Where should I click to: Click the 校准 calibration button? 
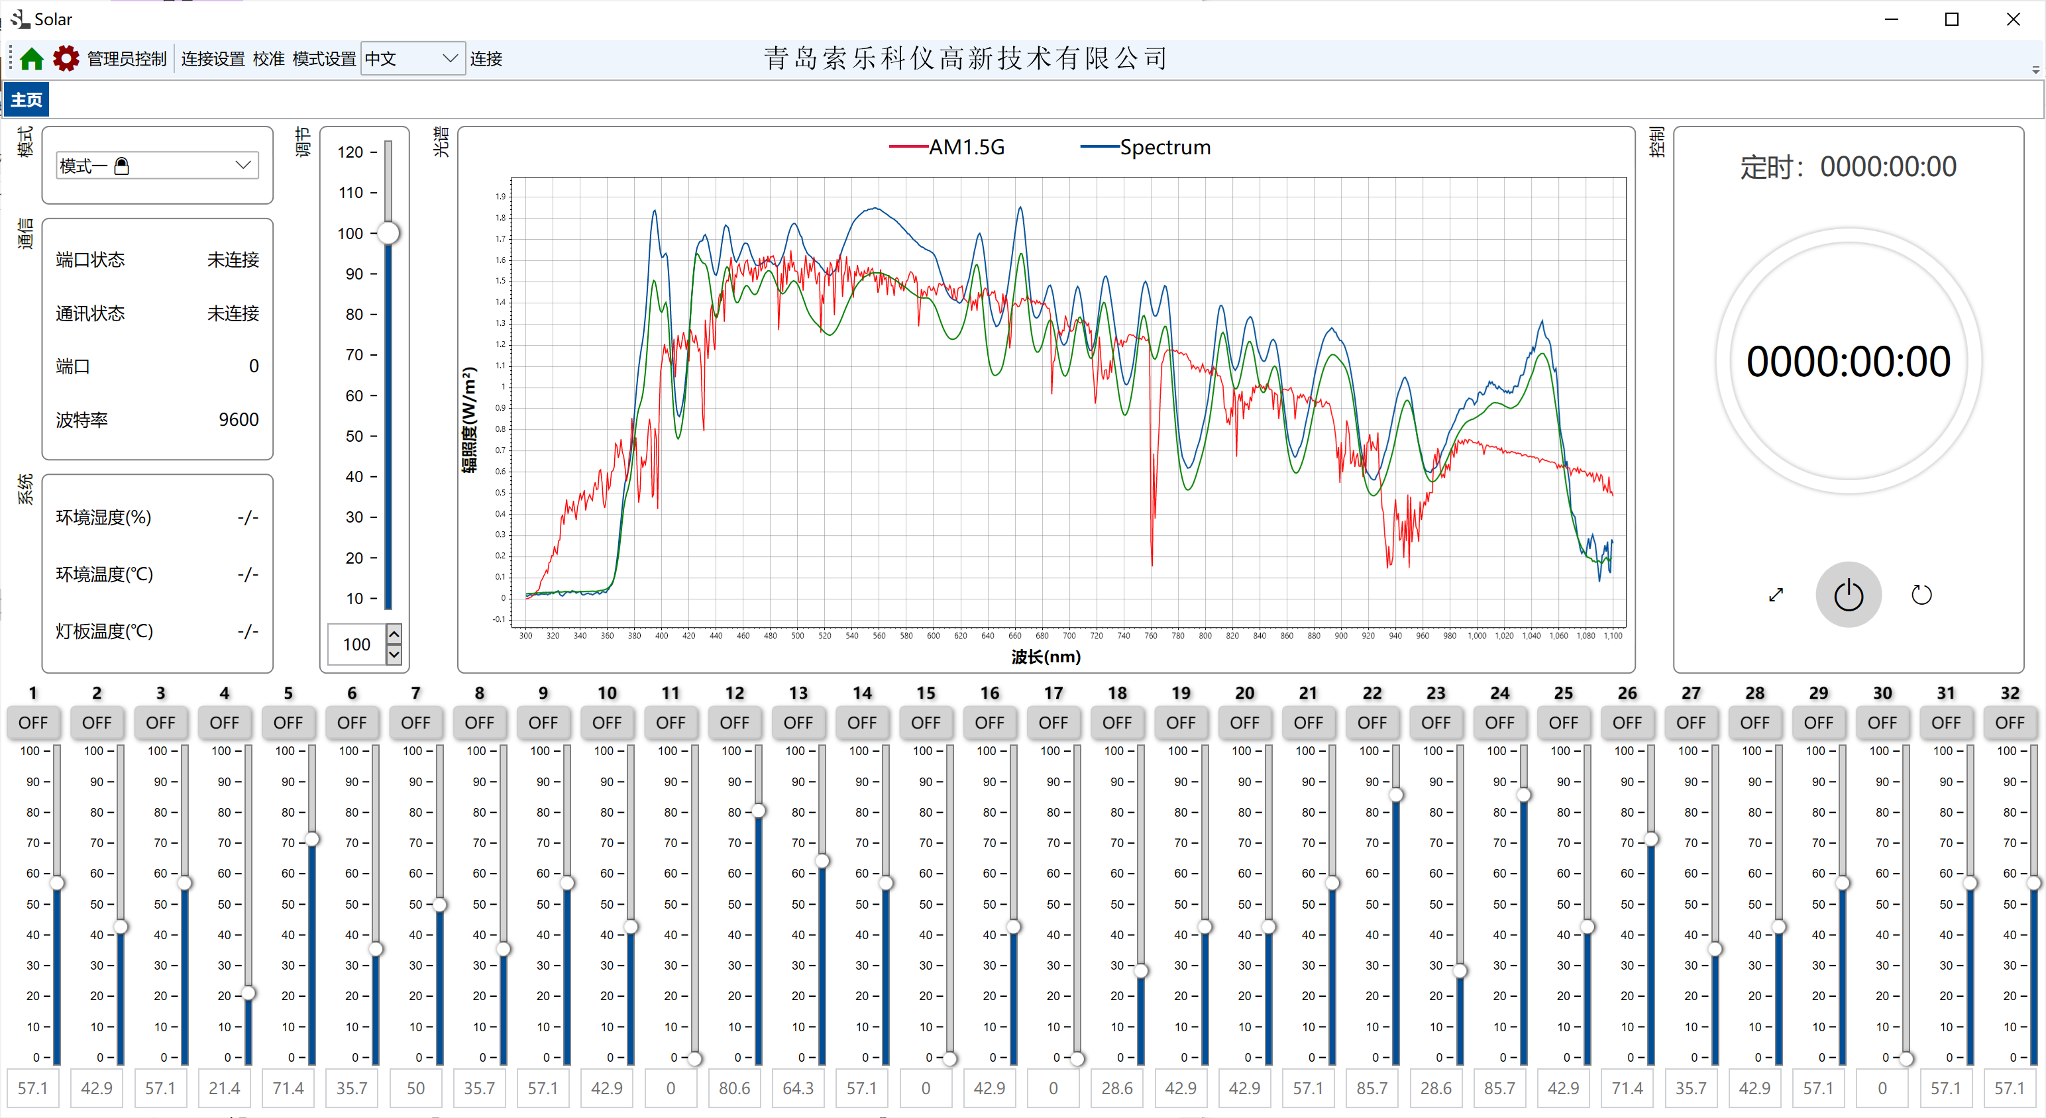pyautogui.click(x=268, y=59)
